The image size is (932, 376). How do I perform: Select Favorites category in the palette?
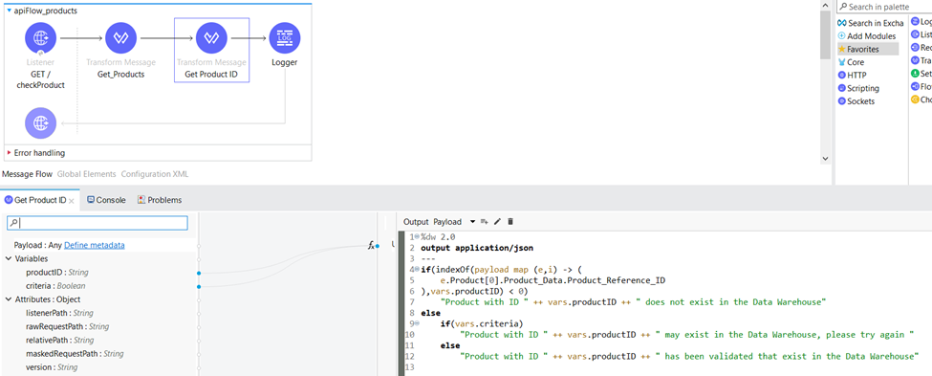(868, 49)
